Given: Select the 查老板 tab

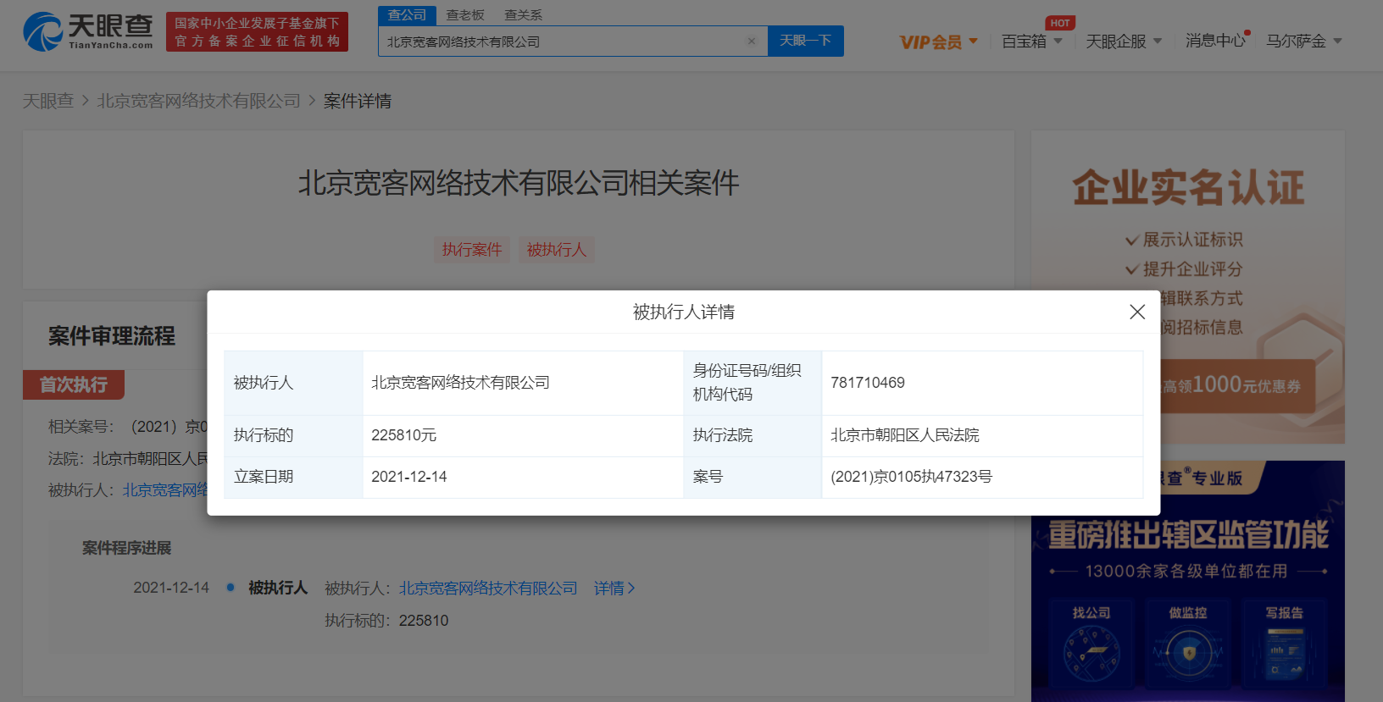Looking at the screenshot, I should pos(465,15).
